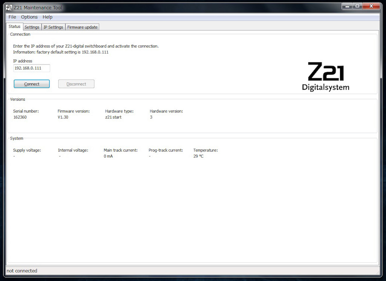Close the Z21 Maintenance Tool window
The height and width of the screenshot is (281, 386).
pos(371,6)
